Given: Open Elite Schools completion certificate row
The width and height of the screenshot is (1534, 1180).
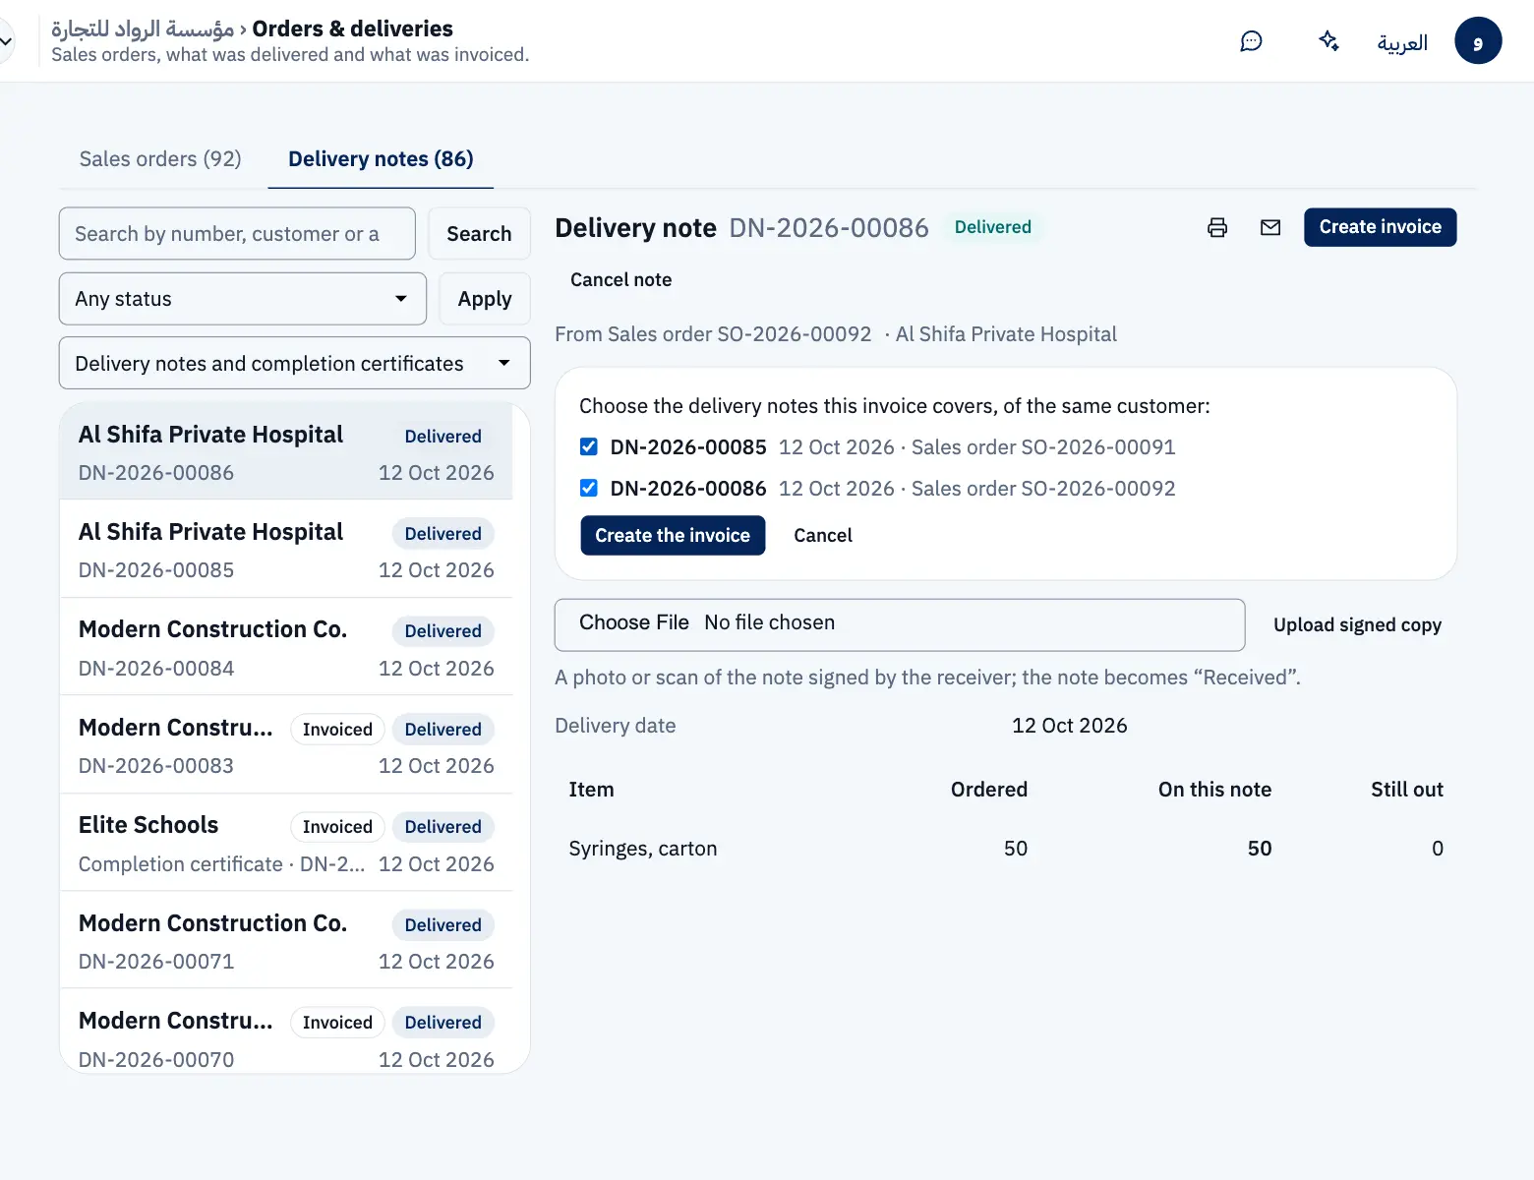Looking at the screenshot, I should [286, 843].
